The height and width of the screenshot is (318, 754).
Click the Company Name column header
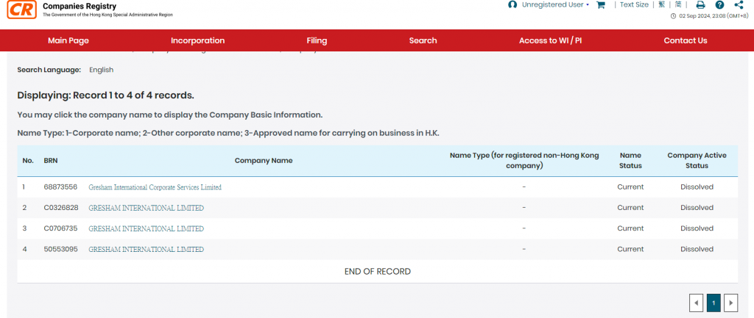click(x=264, y=161)
